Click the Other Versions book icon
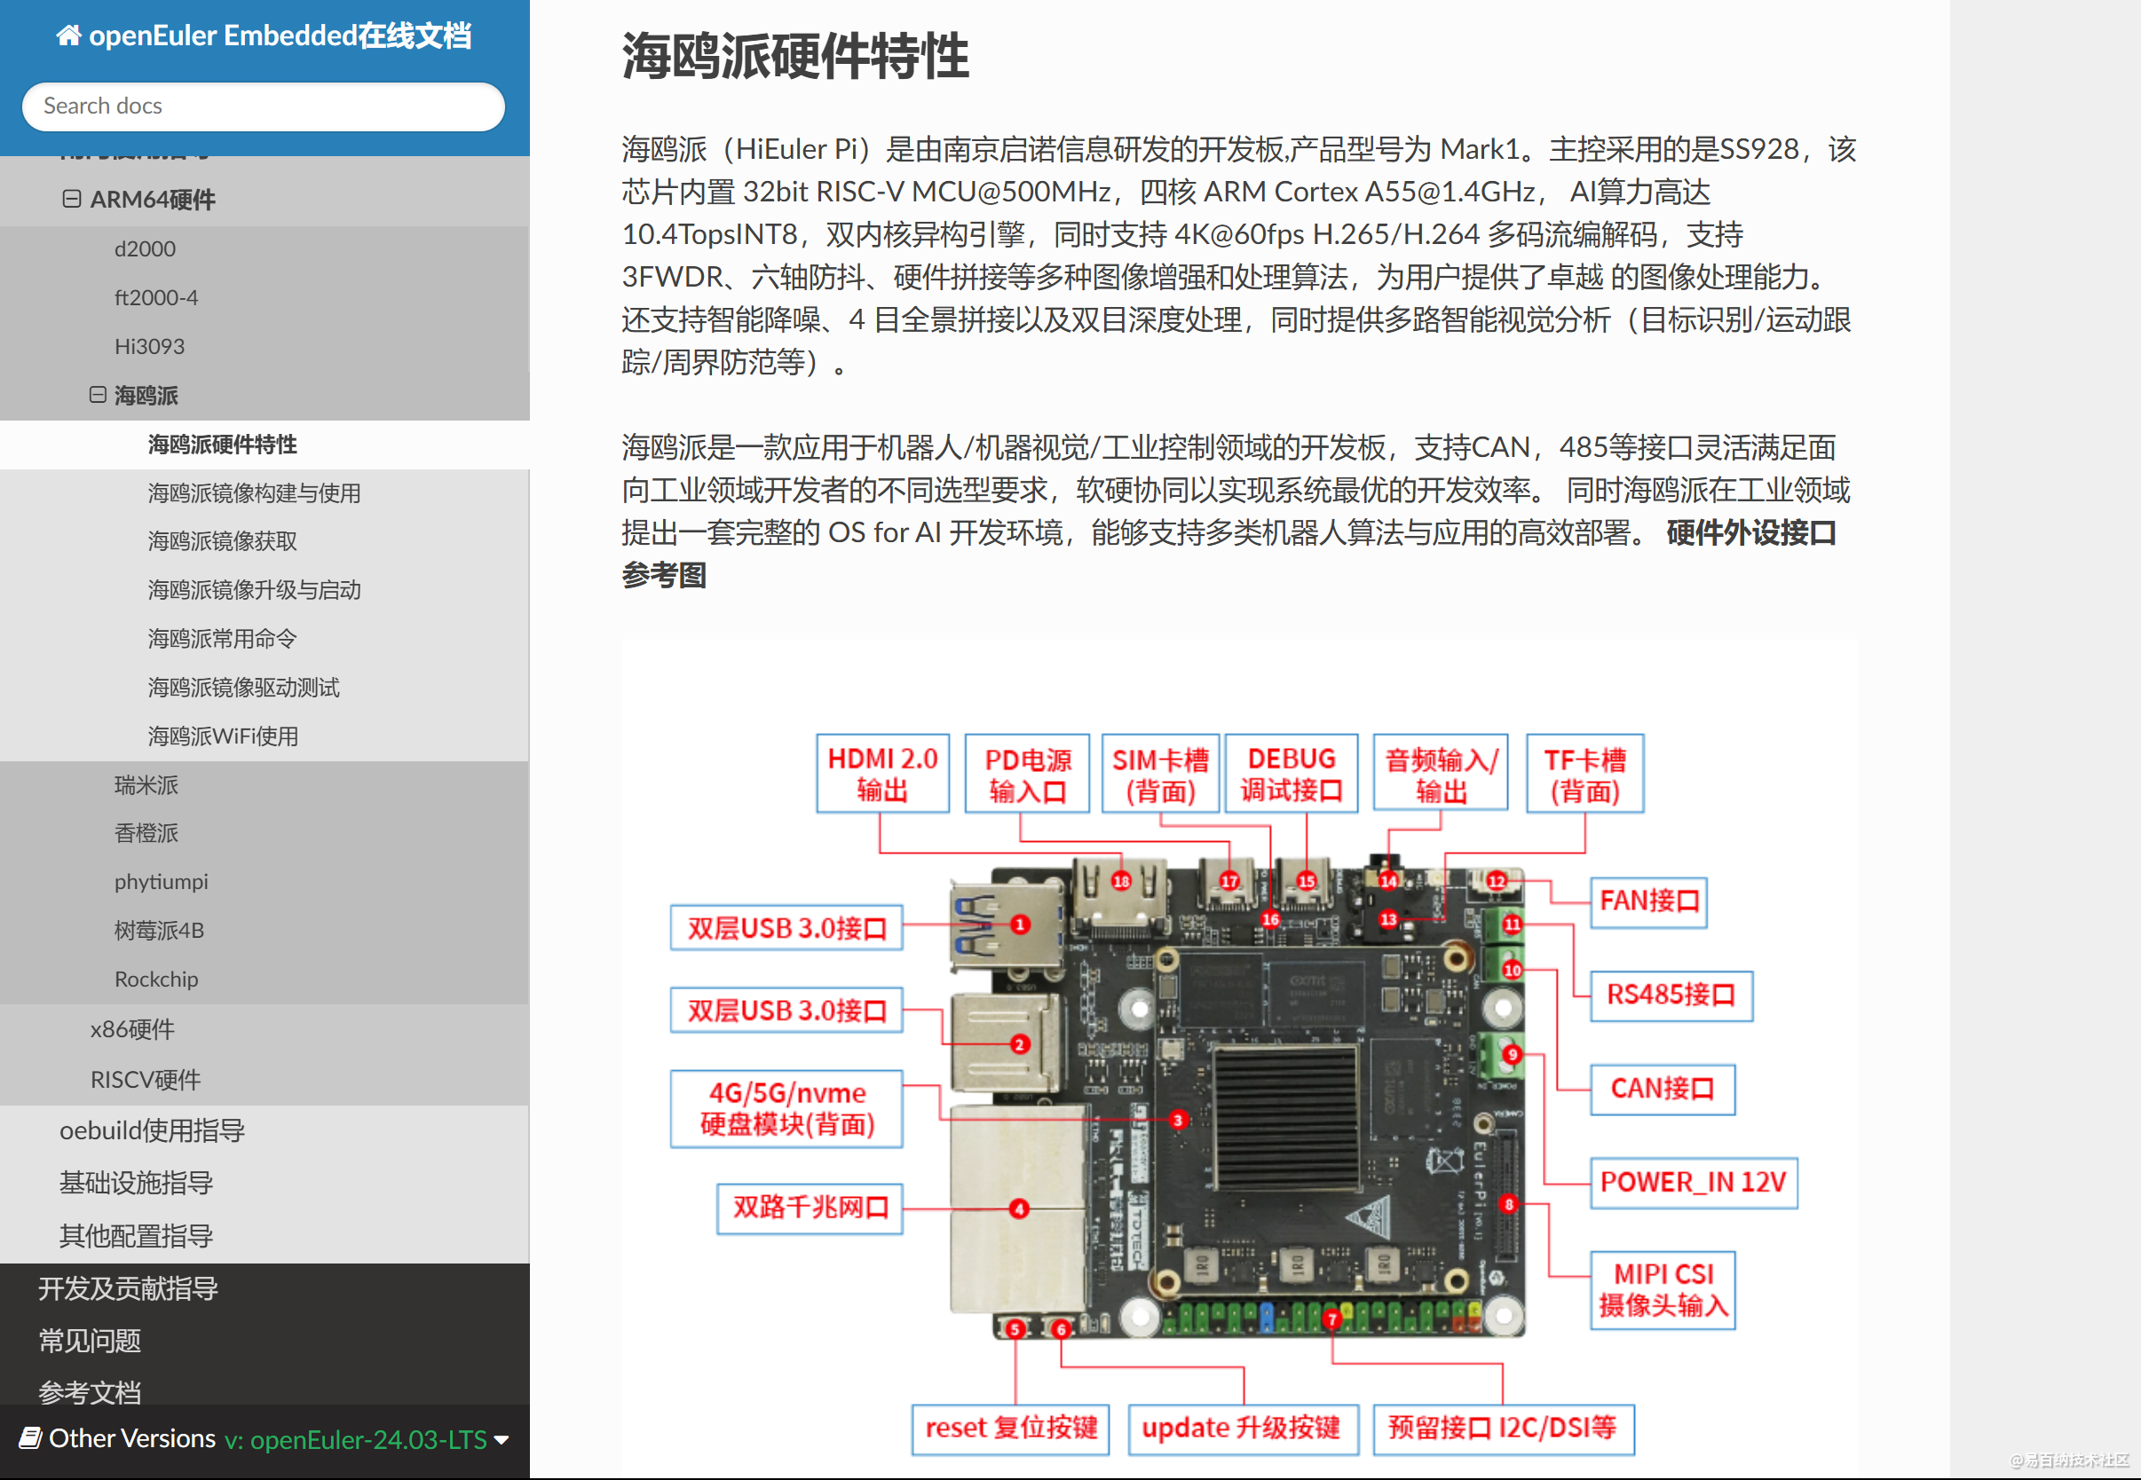 click(x=30, y=1438)
